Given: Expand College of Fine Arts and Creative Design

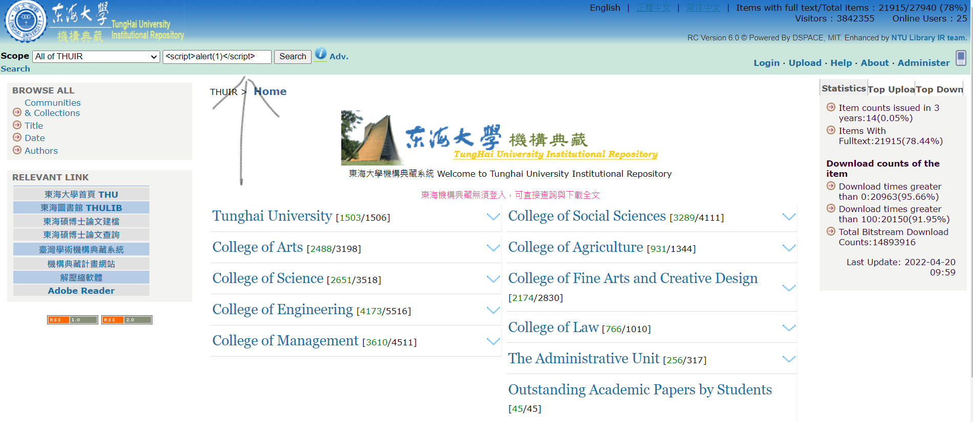Looking at the screenshot, I should click(x=789, y=288).
